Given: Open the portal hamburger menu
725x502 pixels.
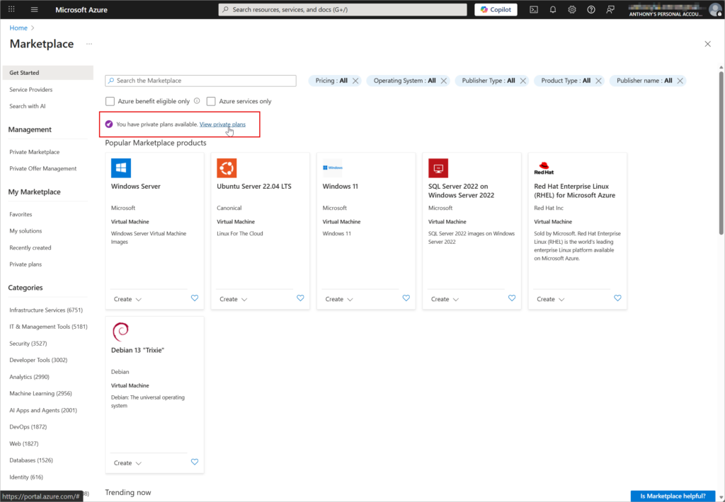Looking at the screenshot, I should point(35,10).
